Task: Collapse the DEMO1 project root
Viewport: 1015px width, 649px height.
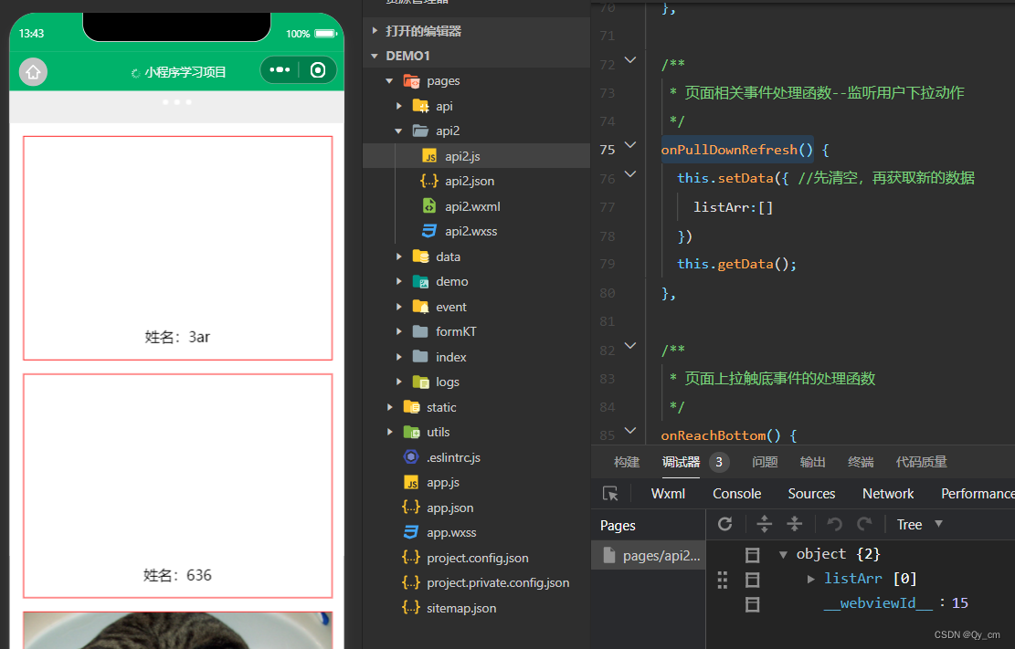Action: coord(375,57)
